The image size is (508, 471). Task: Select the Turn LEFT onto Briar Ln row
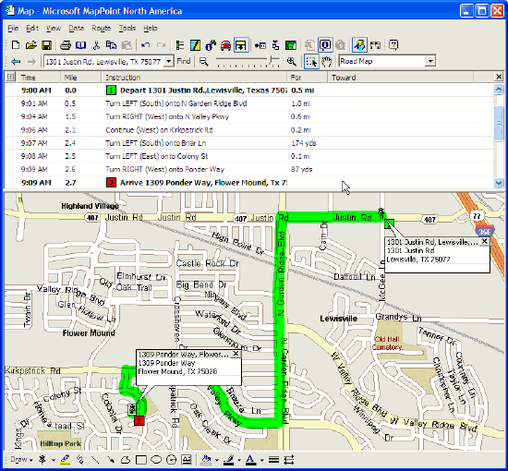(248, 143)
